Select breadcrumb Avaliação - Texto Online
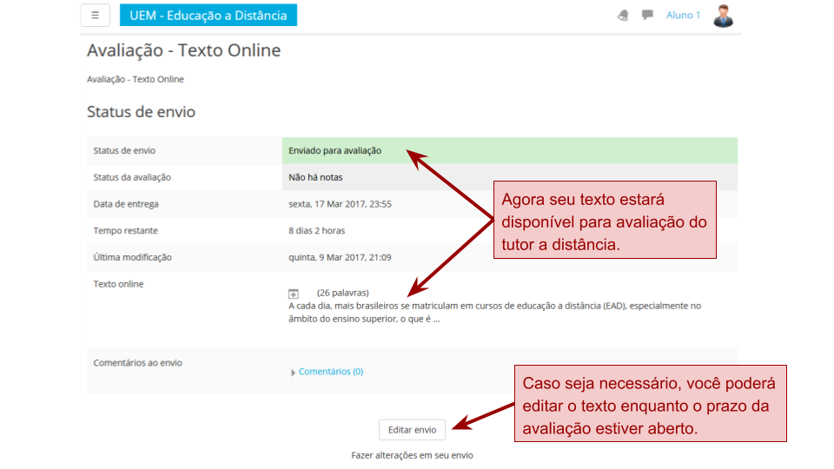834x469 pixels. [x=136, y=79]
